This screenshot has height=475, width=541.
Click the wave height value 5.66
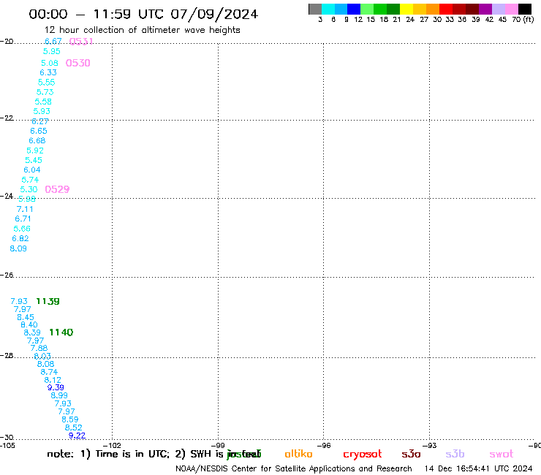[x=22, y=229]
